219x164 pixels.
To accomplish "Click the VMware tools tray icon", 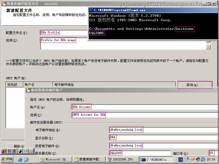I will tap(203, 159).
